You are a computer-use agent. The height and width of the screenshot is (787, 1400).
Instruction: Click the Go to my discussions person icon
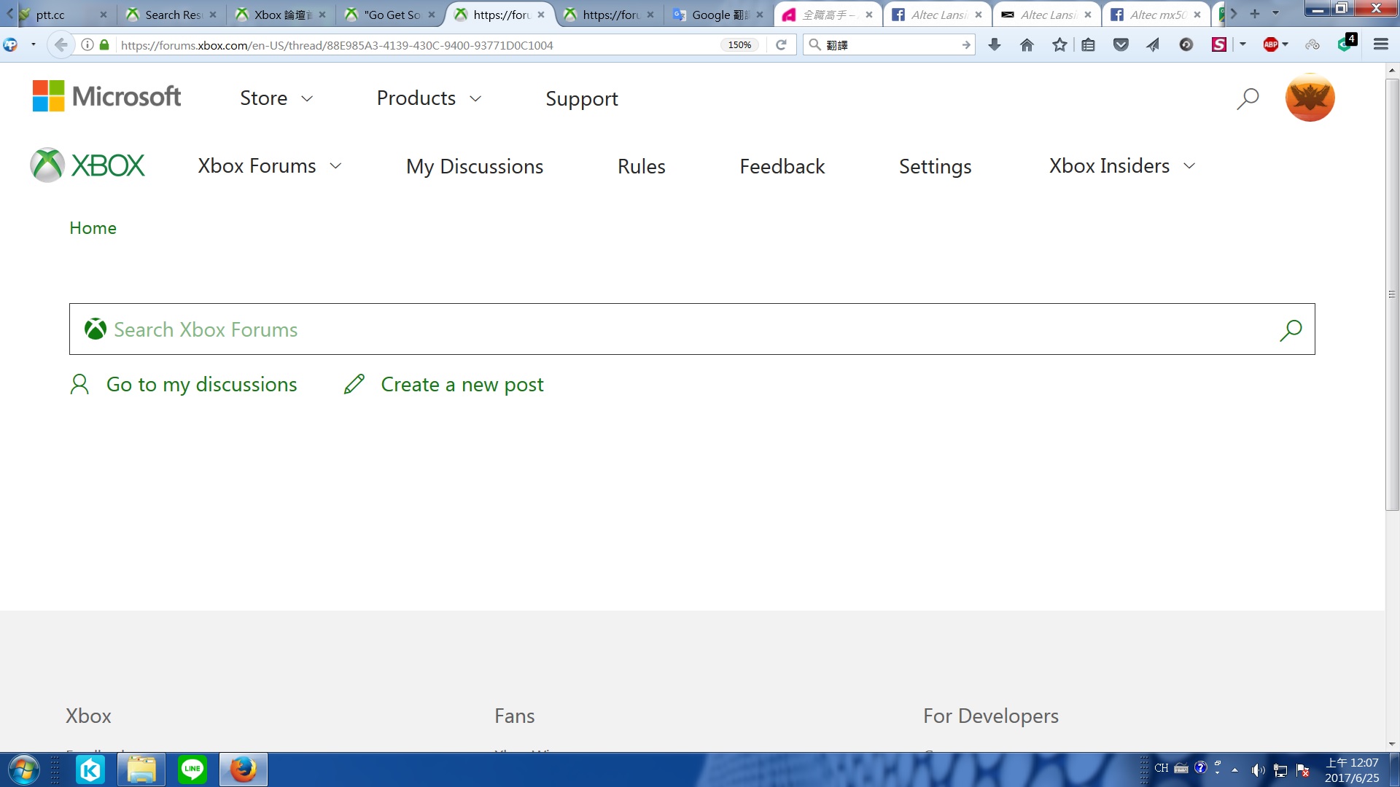(79, 383)
